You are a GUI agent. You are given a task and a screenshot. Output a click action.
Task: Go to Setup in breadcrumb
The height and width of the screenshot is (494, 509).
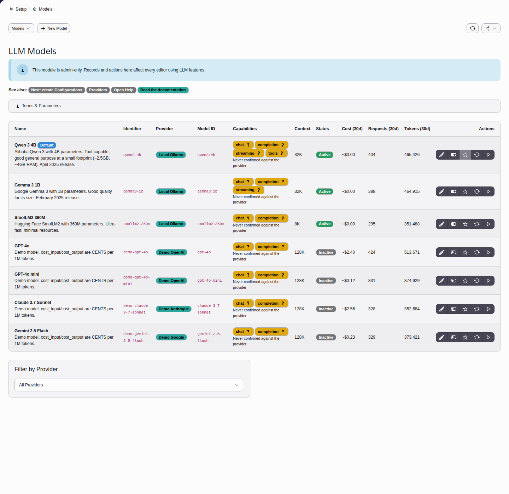coord(18,9)
